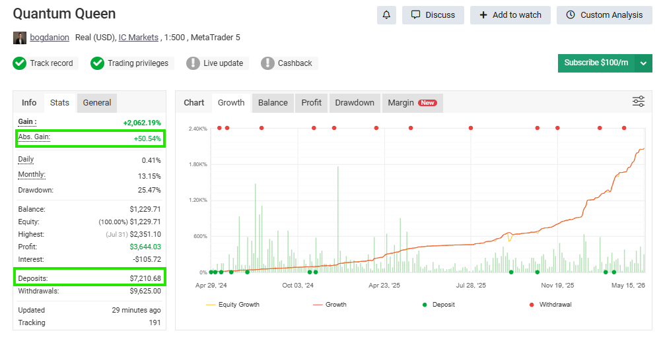Click Add to watch button
This screenshot has width=663, height=337.
click(510, 15)
